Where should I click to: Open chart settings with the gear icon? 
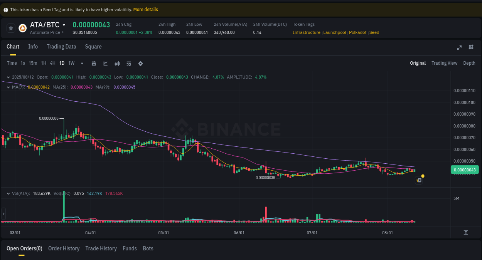140,63
